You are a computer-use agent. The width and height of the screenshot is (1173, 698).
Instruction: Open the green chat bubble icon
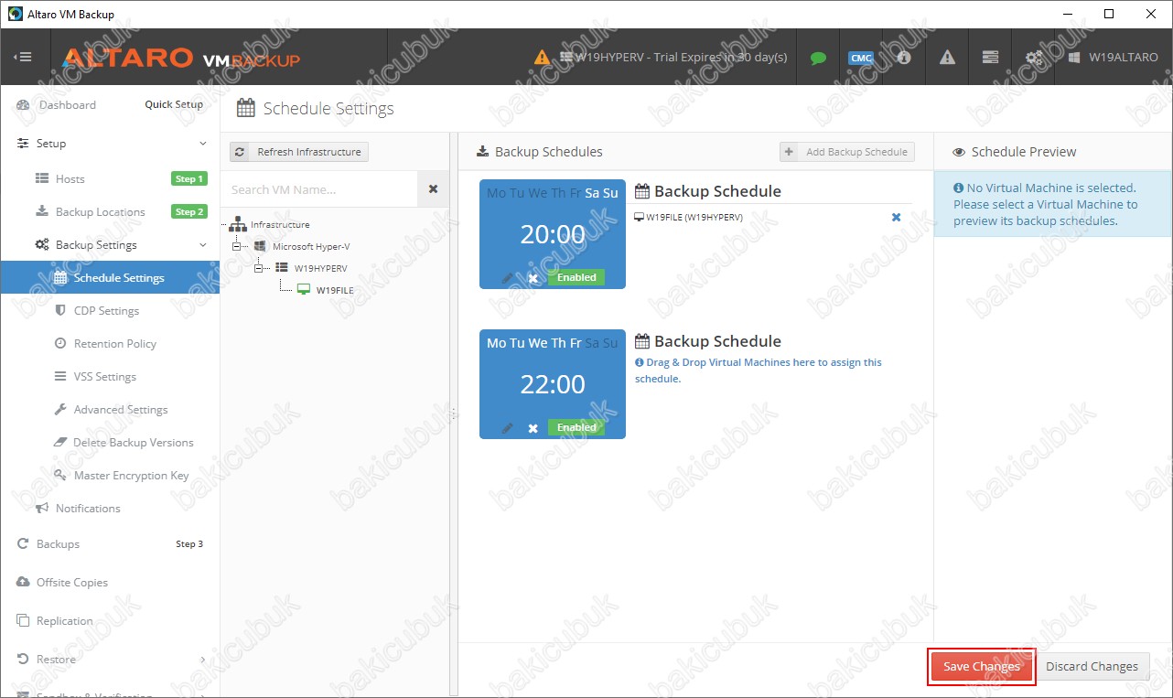[818, 58]
